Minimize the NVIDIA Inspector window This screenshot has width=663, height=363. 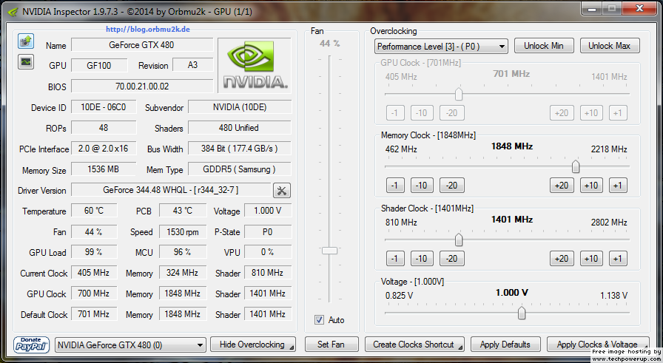pos(593,8)
